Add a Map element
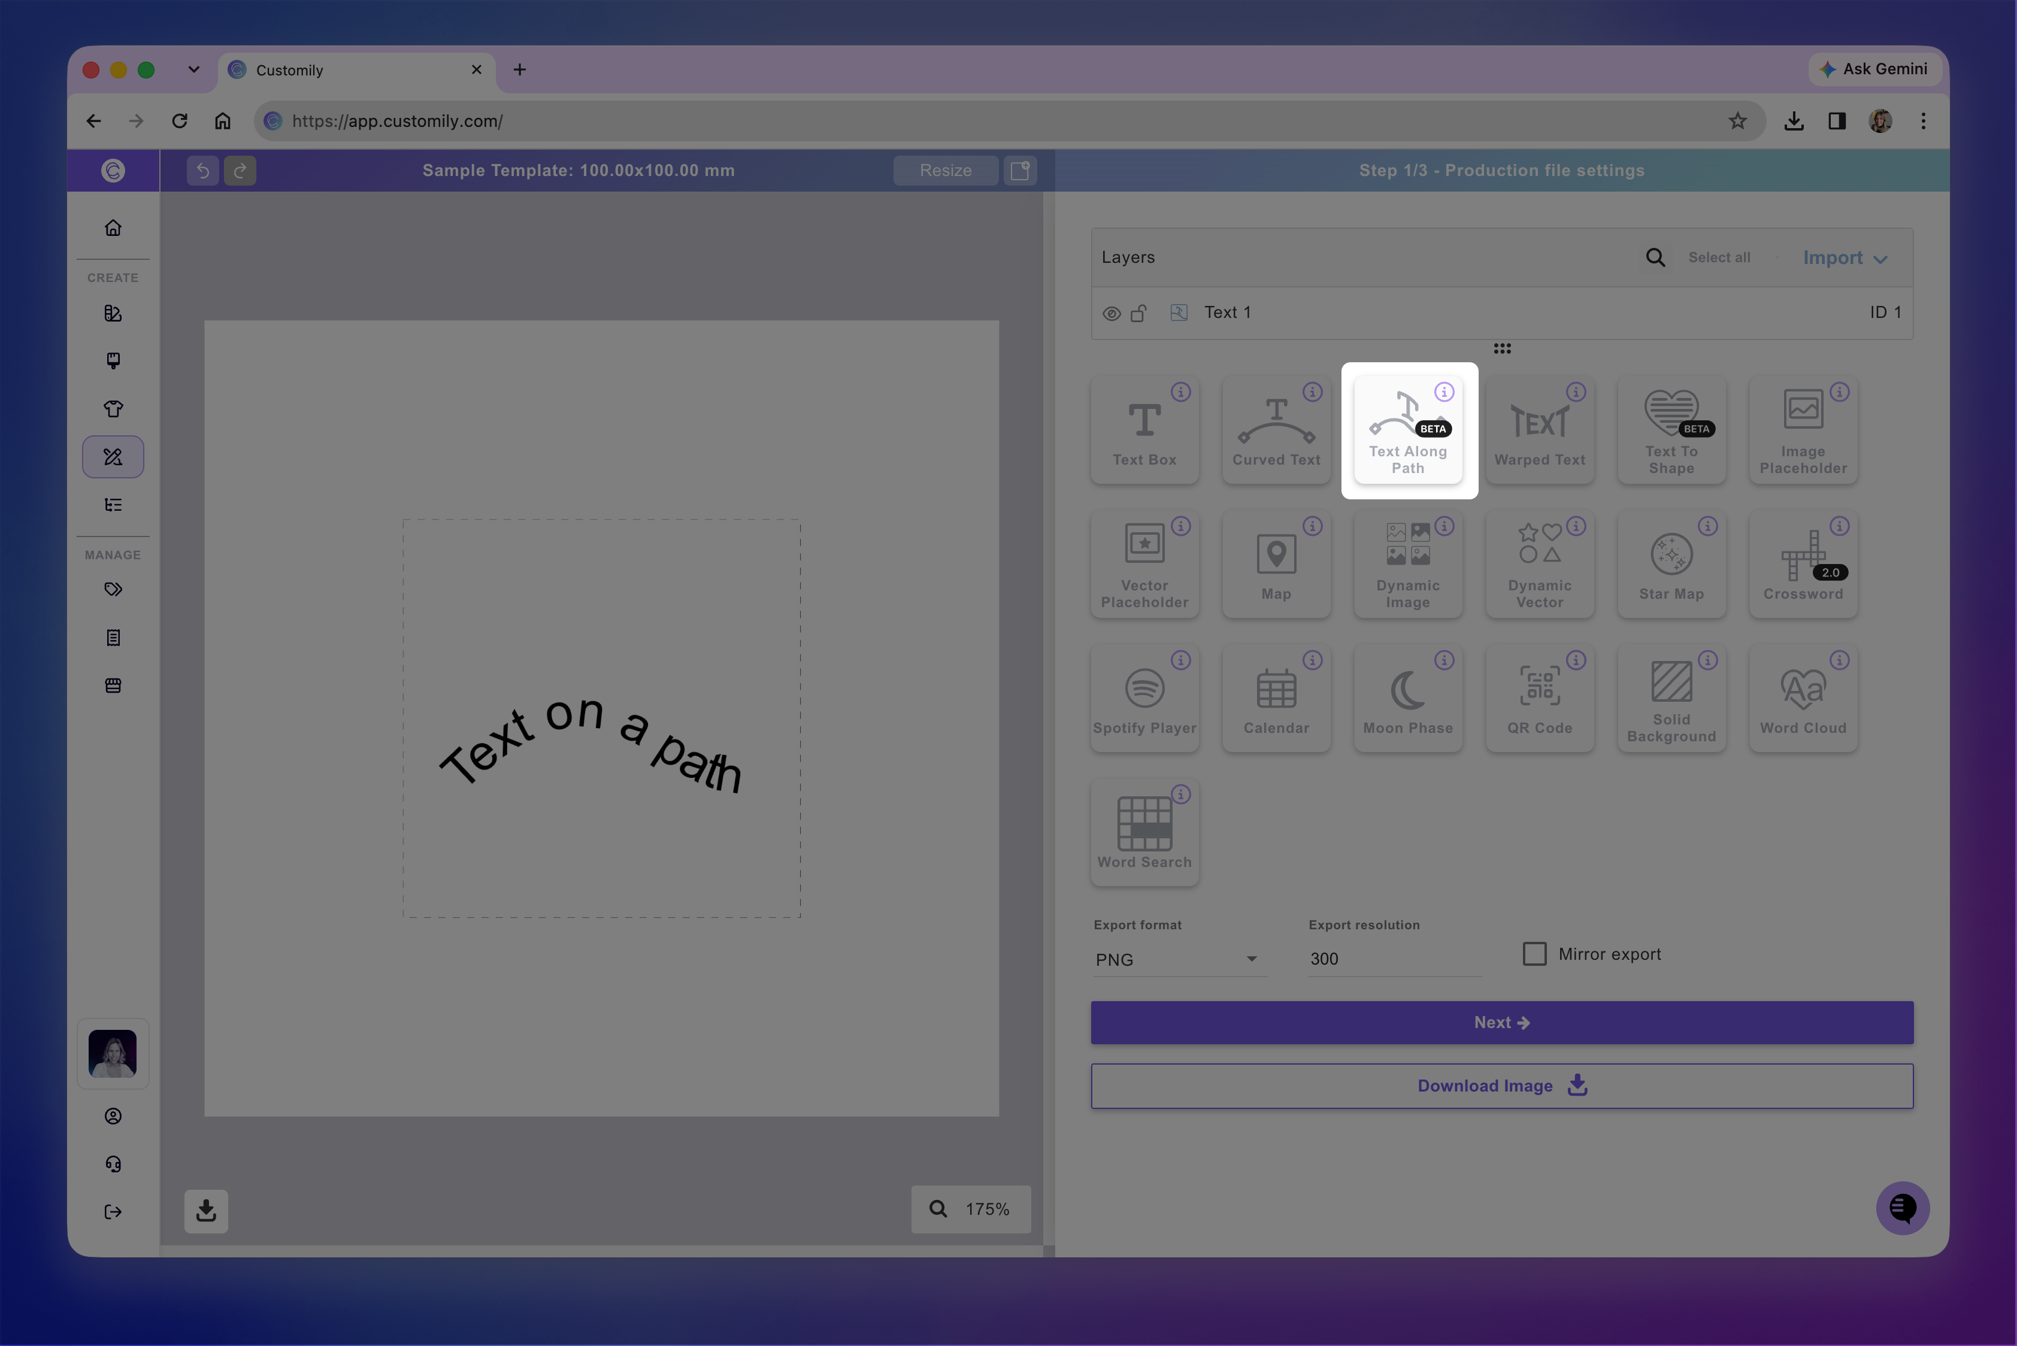Image resolution: width=2017 pixels, height=1346 pixels. click(1276, 564)
